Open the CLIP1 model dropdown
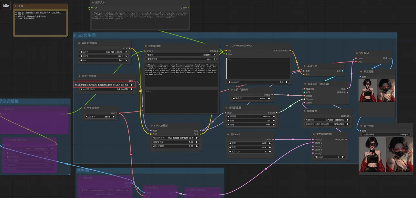The width and height of the screenshot is (416, 198). [104, 52]
